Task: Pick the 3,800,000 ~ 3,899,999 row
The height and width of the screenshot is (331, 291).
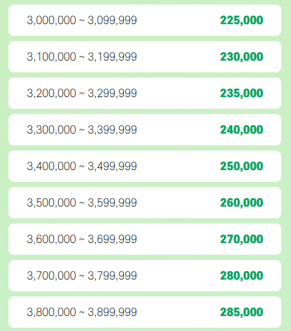Action: (x=145, y=312)
